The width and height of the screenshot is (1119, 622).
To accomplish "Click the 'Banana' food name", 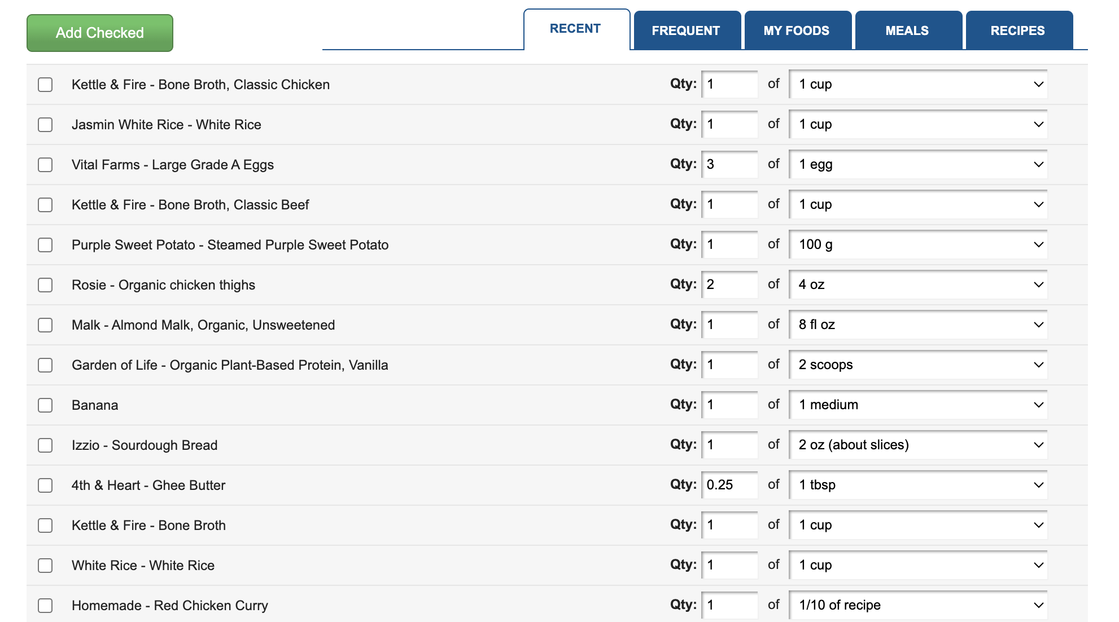I will pyautogui.click(x=95, y=405).
